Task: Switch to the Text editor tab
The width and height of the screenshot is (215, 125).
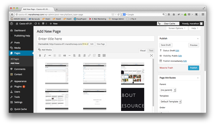Action: [x=151, y=50]
